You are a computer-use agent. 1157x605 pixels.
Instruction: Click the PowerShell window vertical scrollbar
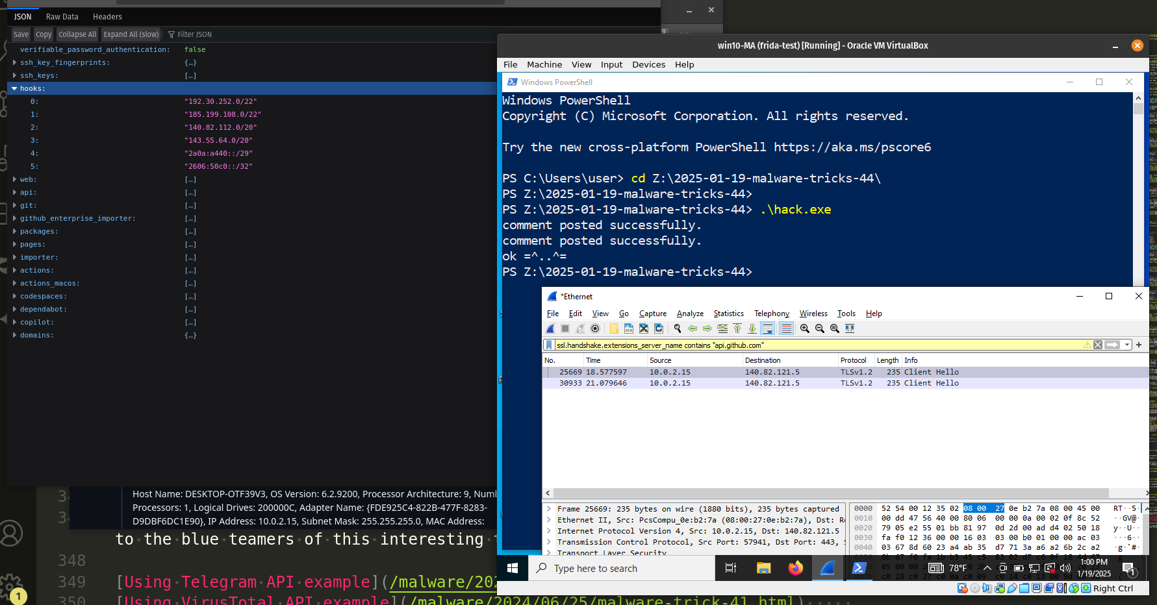(x=1138, y=108)
